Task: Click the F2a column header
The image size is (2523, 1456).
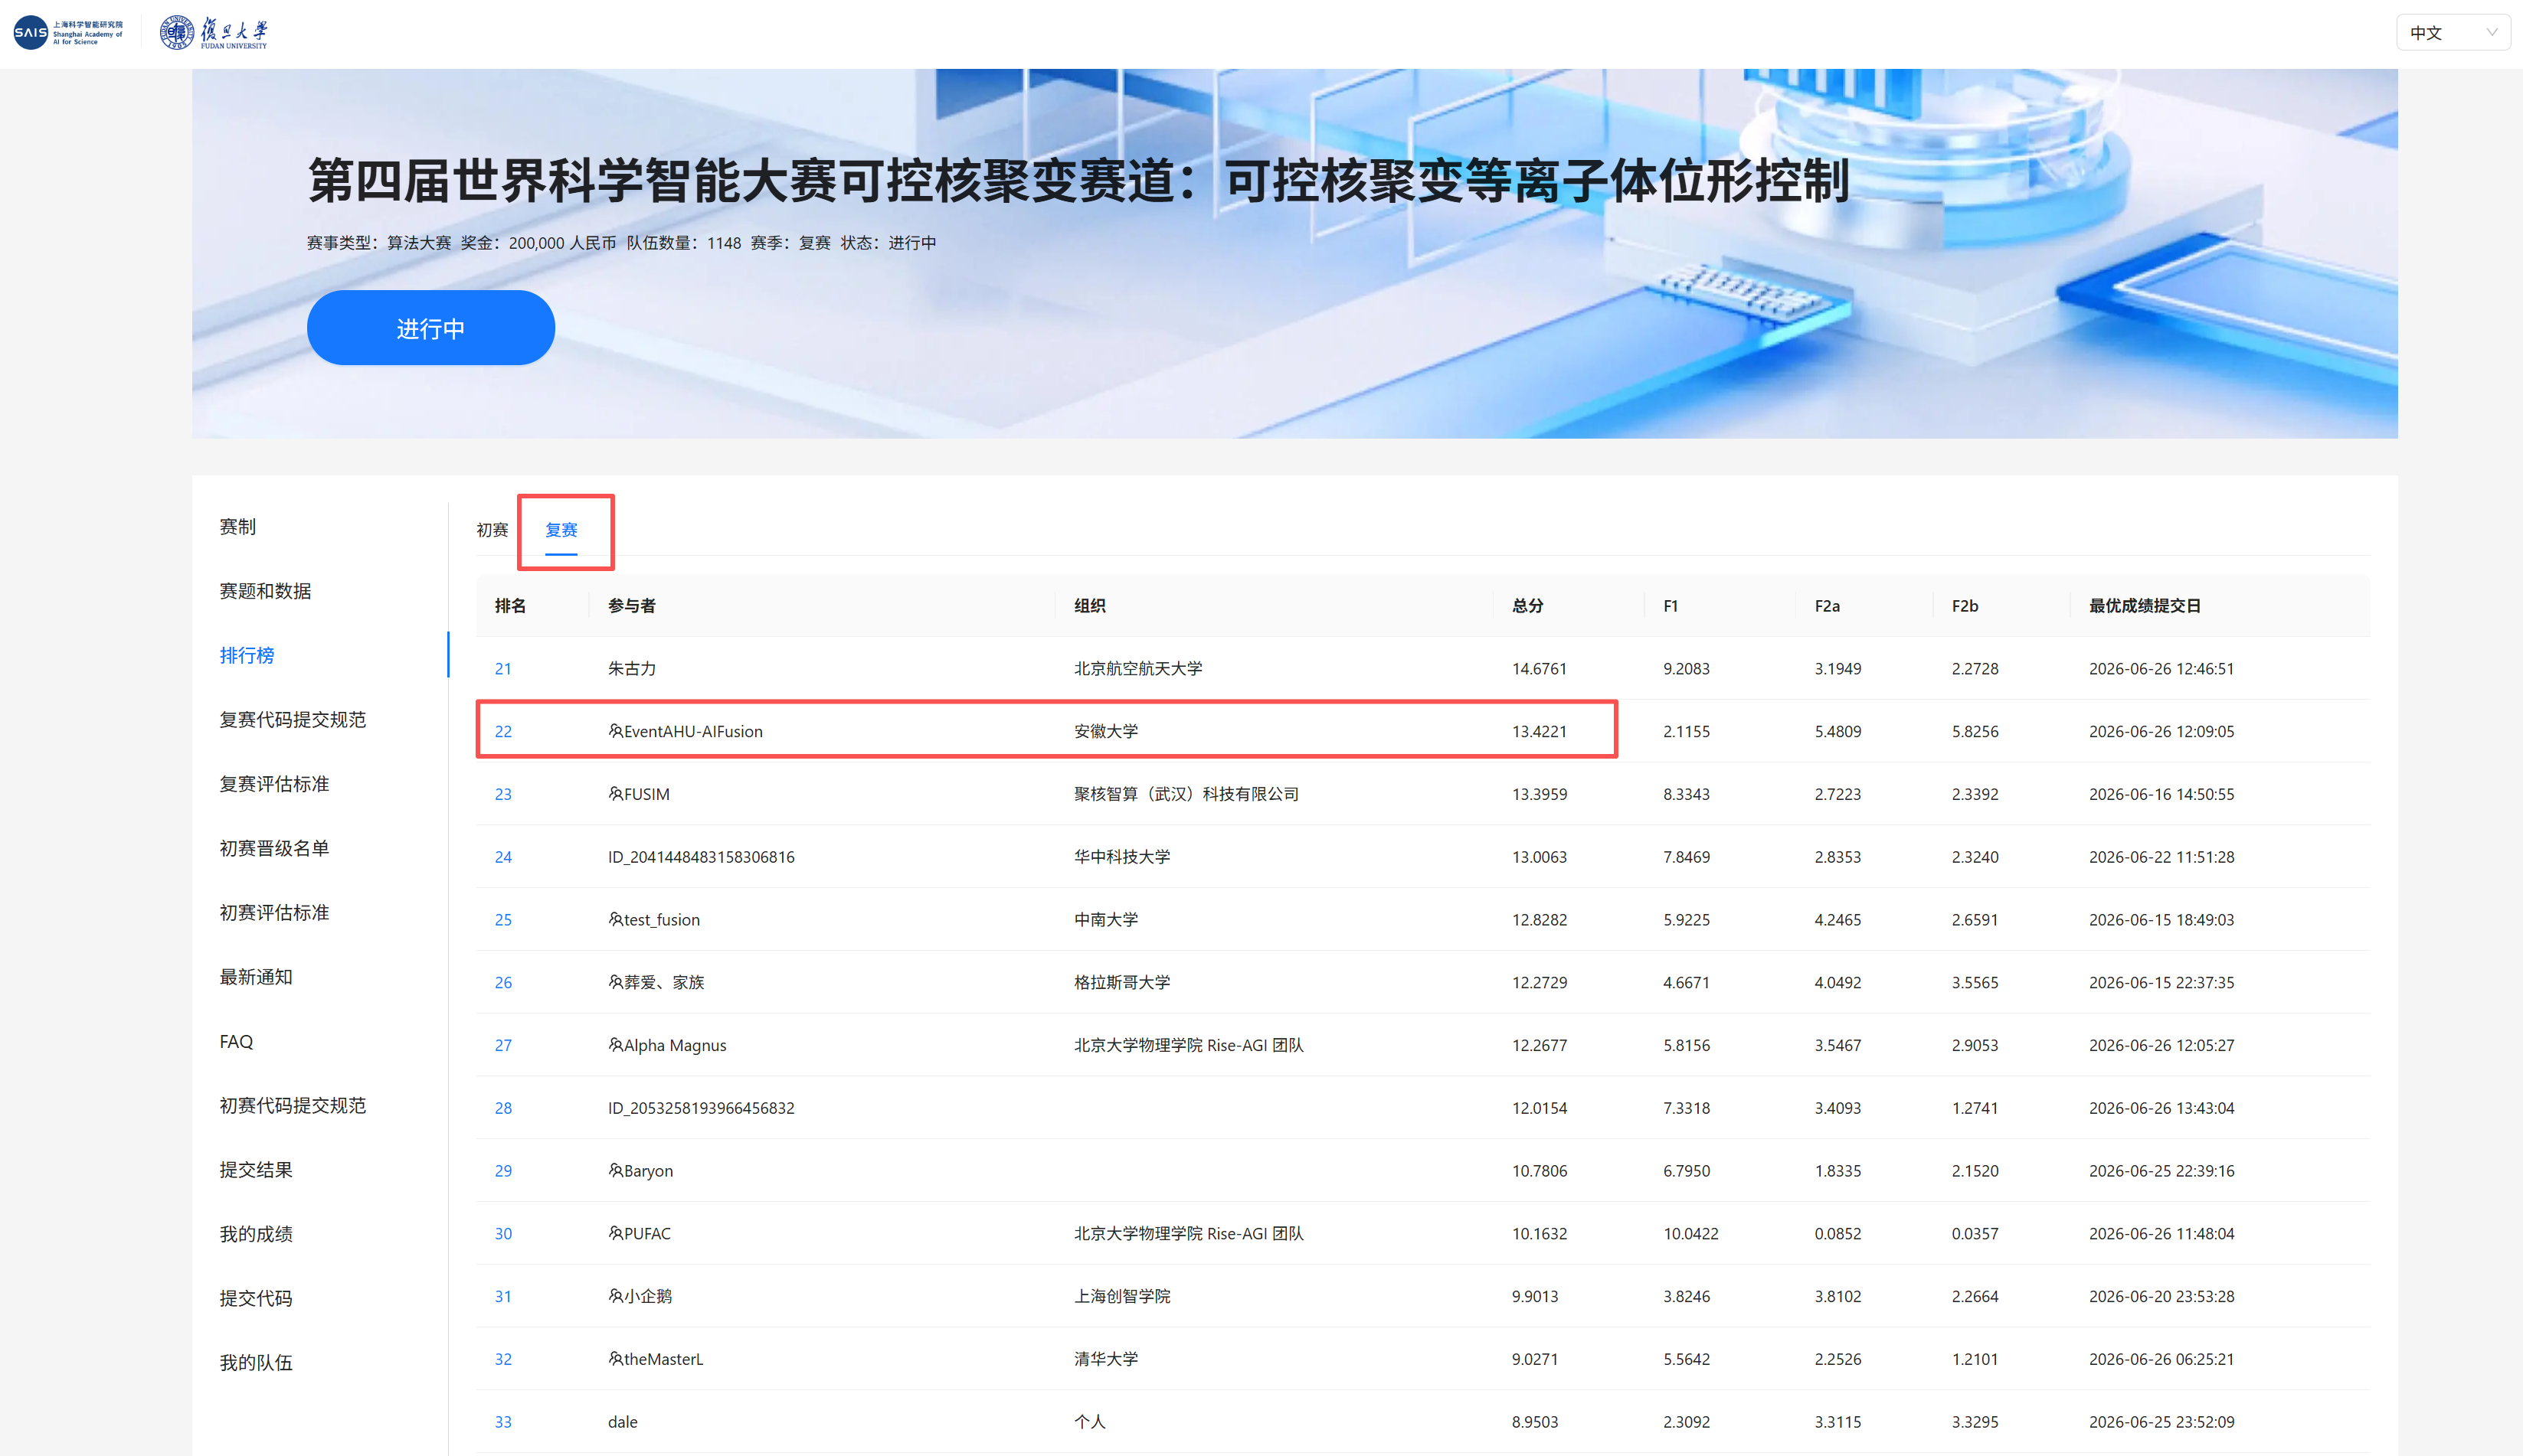Action: (x=1827, y=606)
